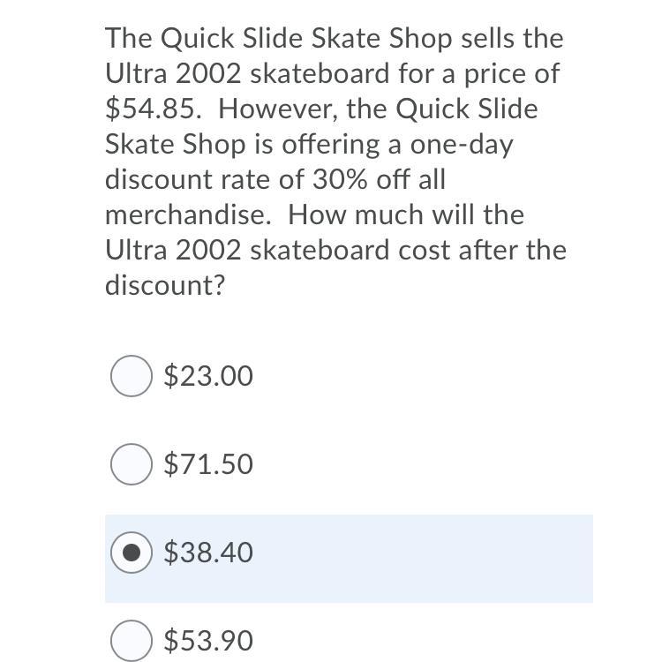
Task: Click the $53.90 answer label
Action: tap(208, 641)
